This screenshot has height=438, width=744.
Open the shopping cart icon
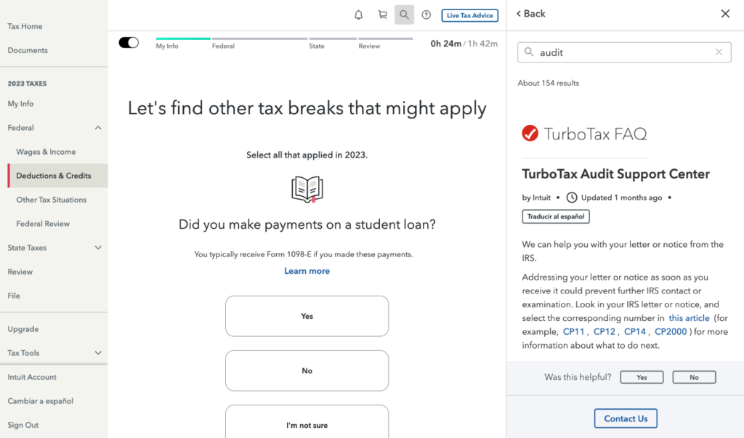pos(382,15)
